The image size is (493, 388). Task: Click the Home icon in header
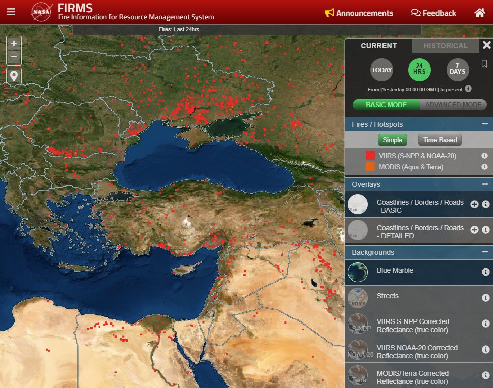pos(479,13)
